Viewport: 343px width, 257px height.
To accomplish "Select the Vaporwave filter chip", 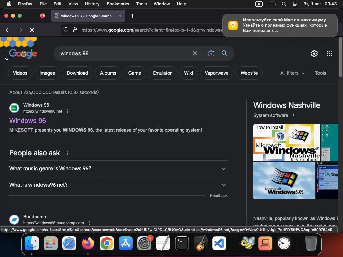I will pos(217,73).
